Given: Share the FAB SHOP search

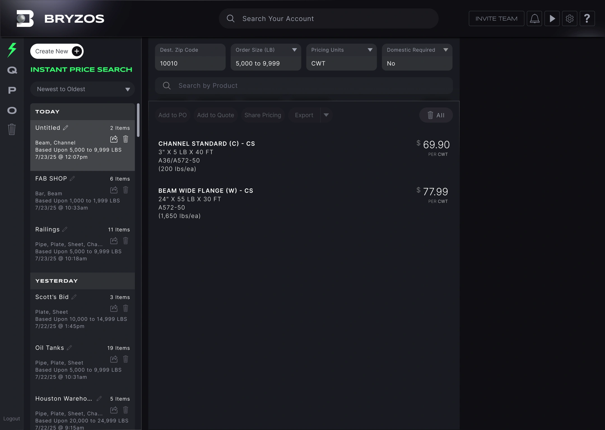Looking at the screenshot, I should click(x=114, y=190).
